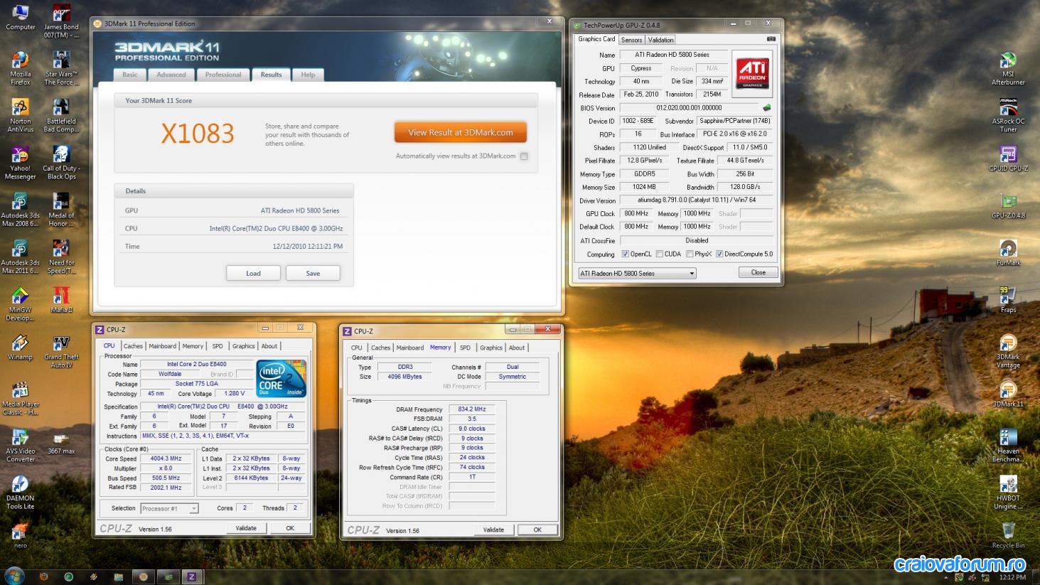
Task: Switch to Sensors tab in GPU-Z
Action: click(x=631, y=40)
